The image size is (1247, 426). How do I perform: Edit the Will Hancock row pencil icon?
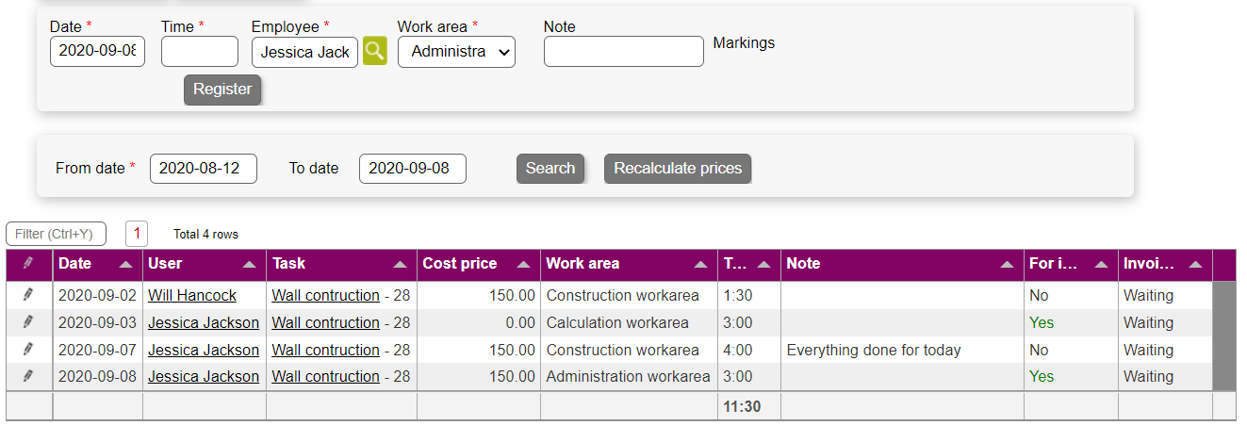(x=28, y=295)
